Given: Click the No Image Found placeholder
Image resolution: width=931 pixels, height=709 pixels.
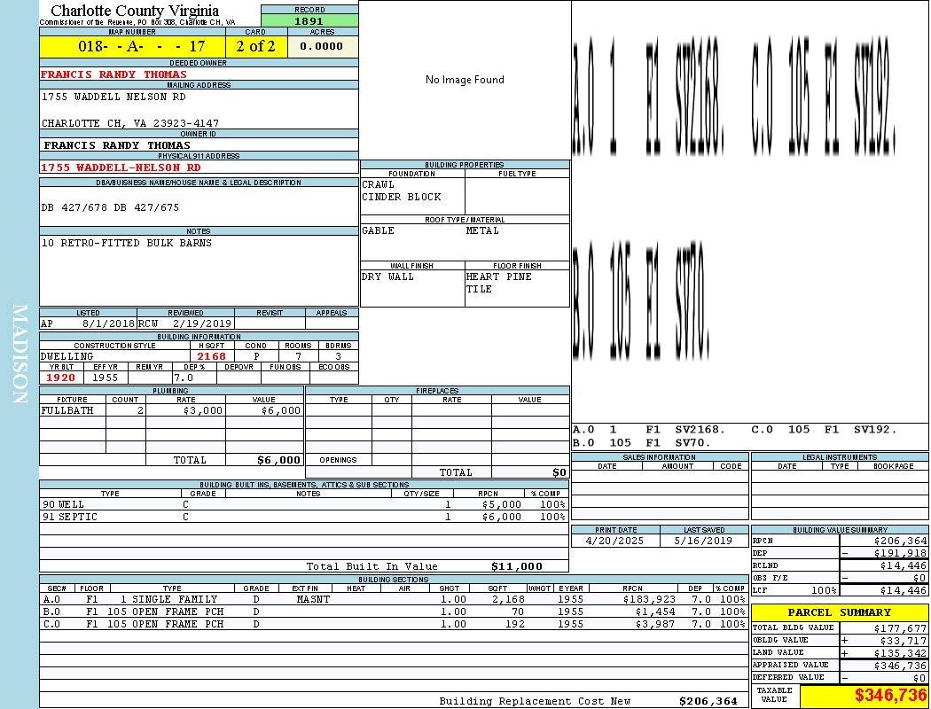Looking at the screenshot, I should click(x=465, y=80).
